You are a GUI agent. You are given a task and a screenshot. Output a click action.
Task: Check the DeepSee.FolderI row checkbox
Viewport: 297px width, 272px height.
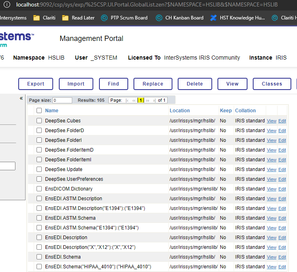tap(39, 140)
